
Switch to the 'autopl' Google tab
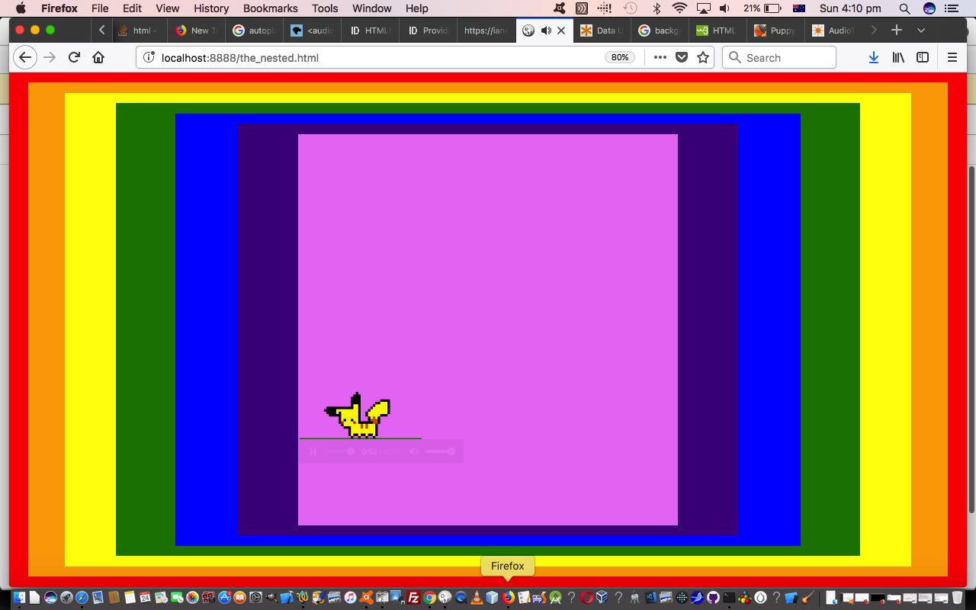point(255,30)
